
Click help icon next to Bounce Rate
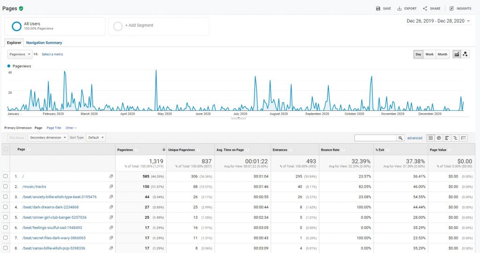coord(343,150)
